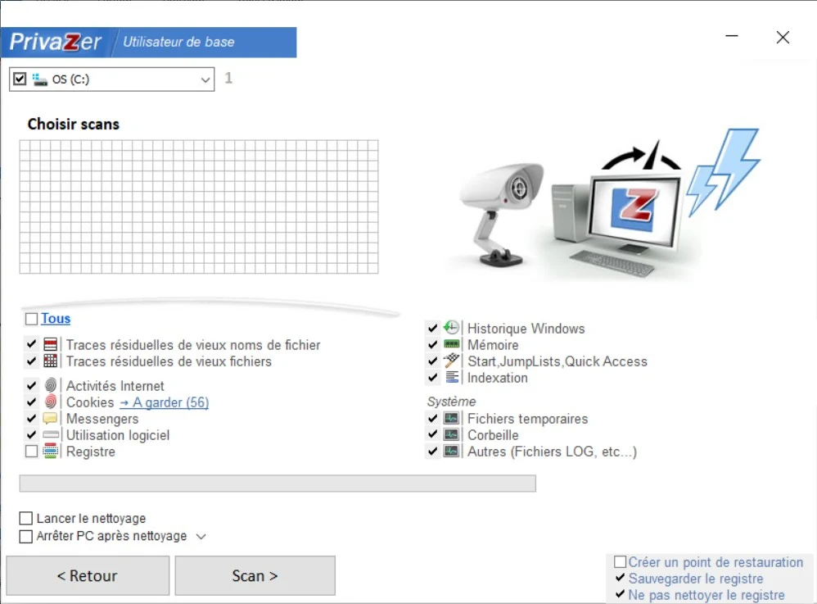Click the Start,JumpLists,Quick Access label
This screenshot has width=817, height=604.
(557, 361)
